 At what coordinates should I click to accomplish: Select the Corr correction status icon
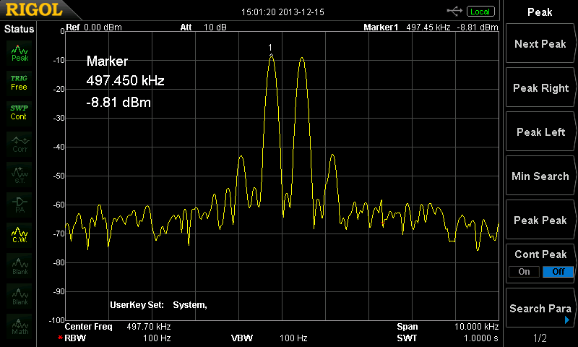point(20,142)
